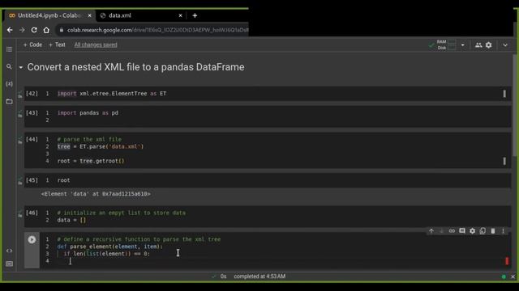Screen dimensions: 519x291
Task: Close the data.xml tab
Action: coord(180,15)
